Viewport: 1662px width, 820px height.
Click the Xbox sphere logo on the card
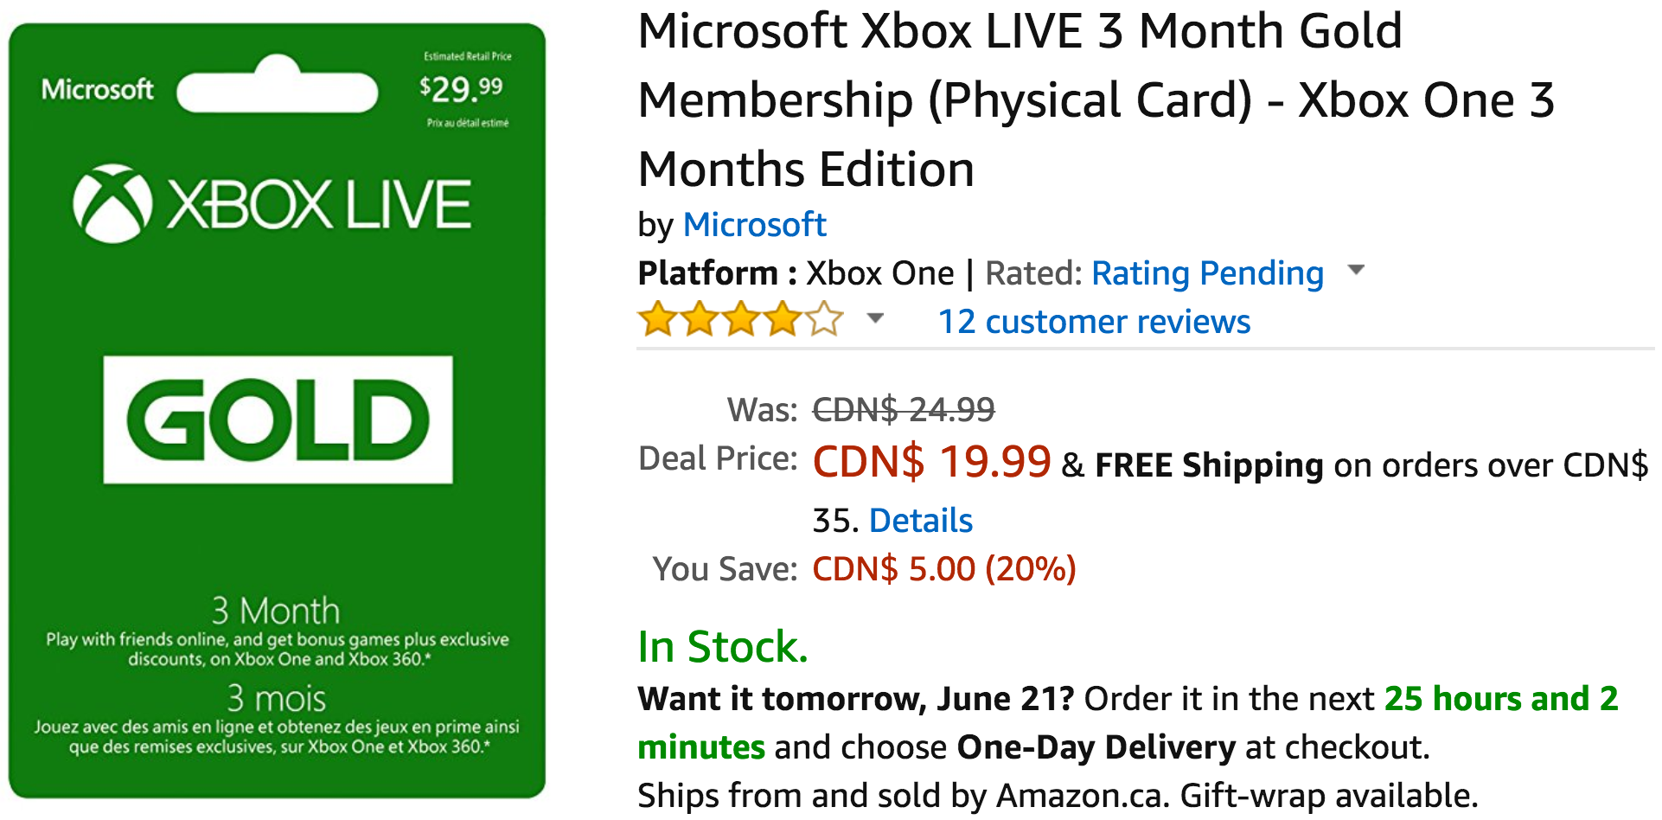(112, 204)
